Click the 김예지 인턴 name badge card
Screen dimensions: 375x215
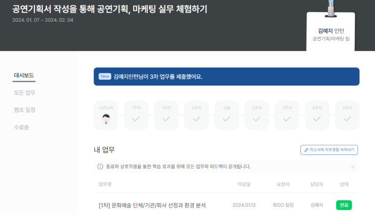[x=331, y=34]
